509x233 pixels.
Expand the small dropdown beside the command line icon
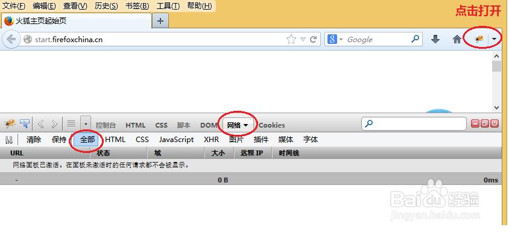pyautogui.click(x=86, y=123)
